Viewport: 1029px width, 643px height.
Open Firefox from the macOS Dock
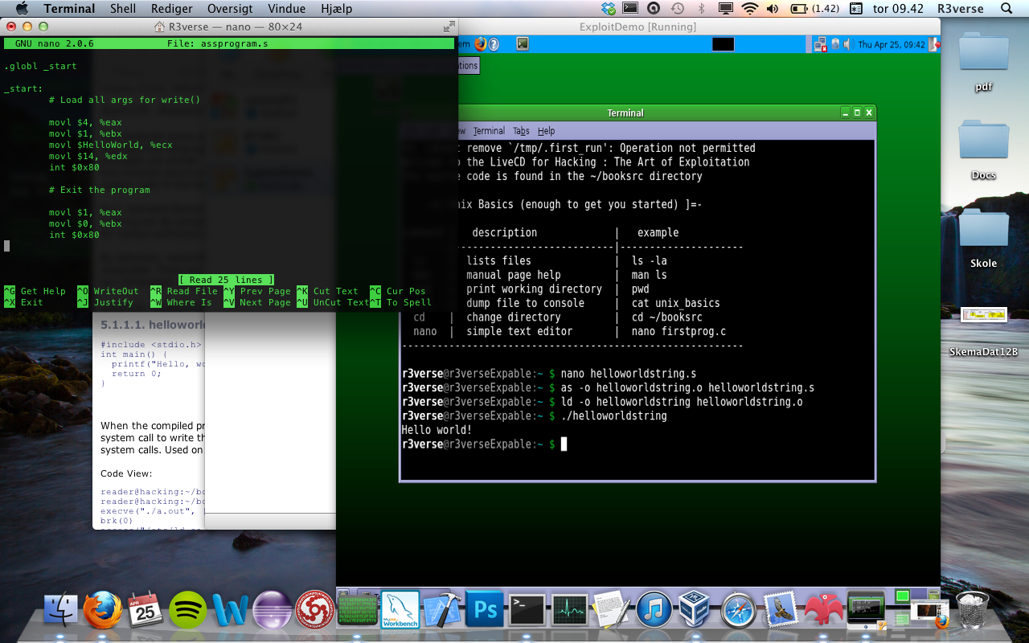point(103,610)
